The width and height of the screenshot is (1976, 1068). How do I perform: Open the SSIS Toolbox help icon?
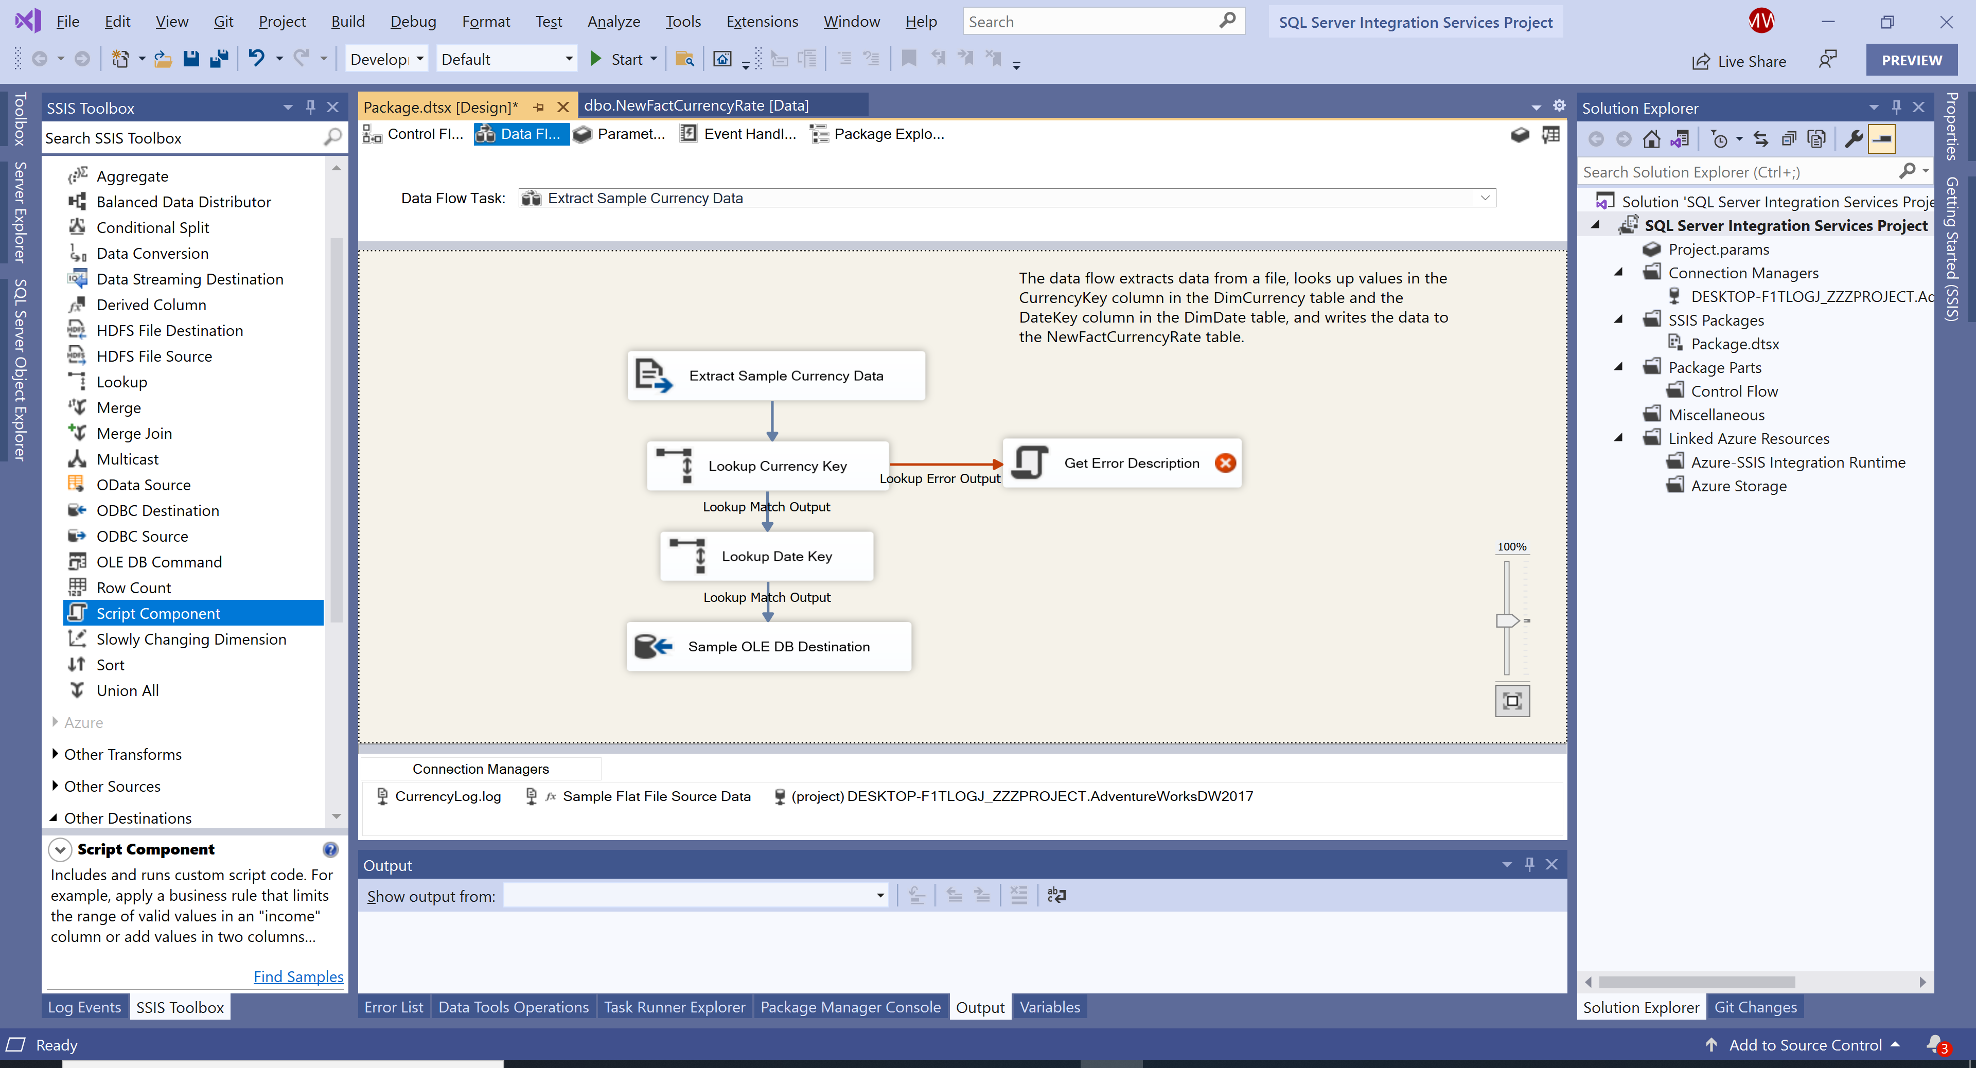tap(330, 849)
